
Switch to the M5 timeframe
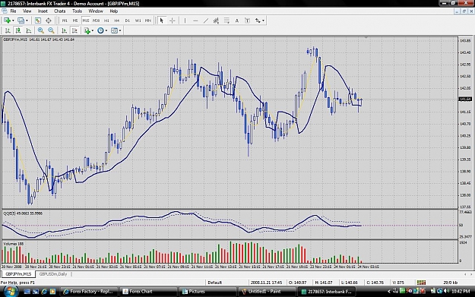pos(75,21)
